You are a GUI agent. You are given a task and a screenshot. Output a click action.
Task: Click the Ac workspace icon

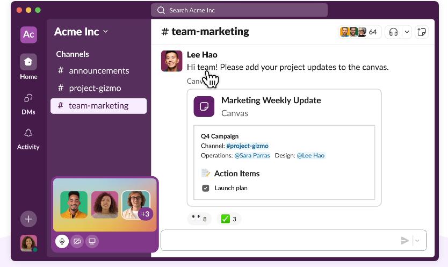[28, 34]
